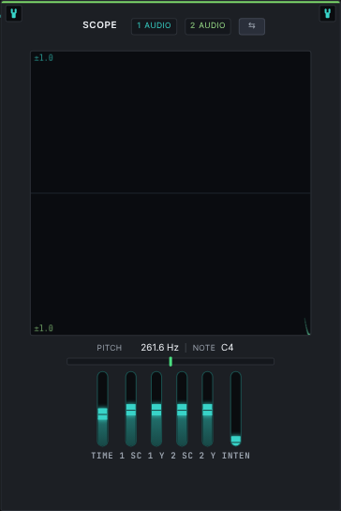Click the green pitch slider marker

point(170,361)
